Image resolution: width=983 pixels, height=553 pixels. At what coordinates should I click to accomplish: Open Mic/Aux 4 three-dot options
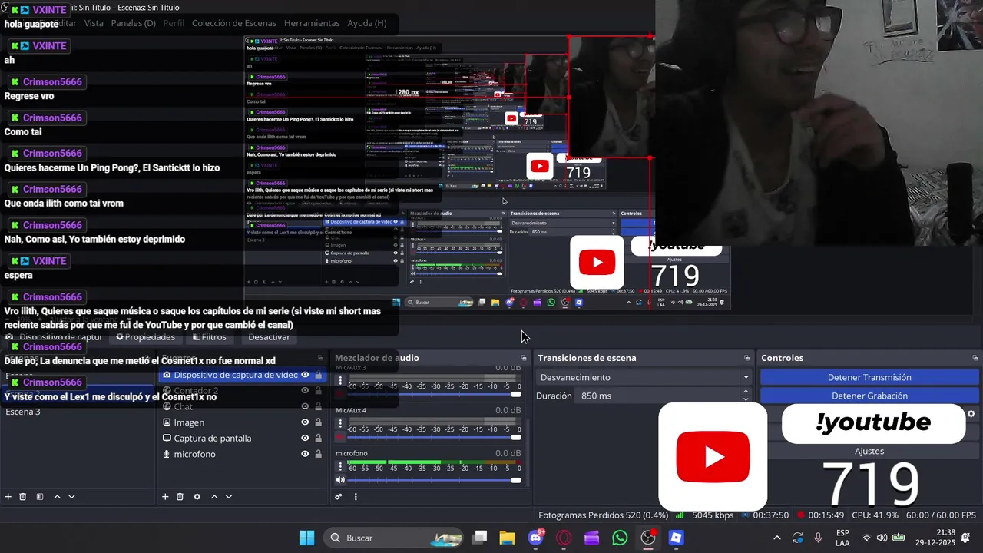pos(341,423)
